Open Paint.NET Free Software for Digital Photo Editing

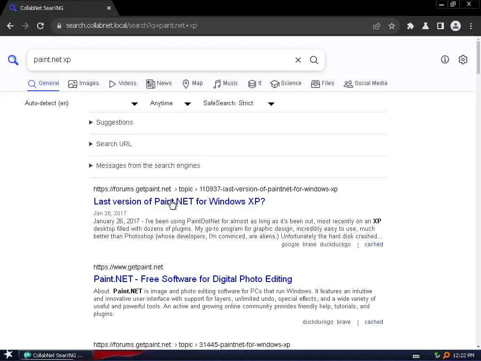coord(193,279)
